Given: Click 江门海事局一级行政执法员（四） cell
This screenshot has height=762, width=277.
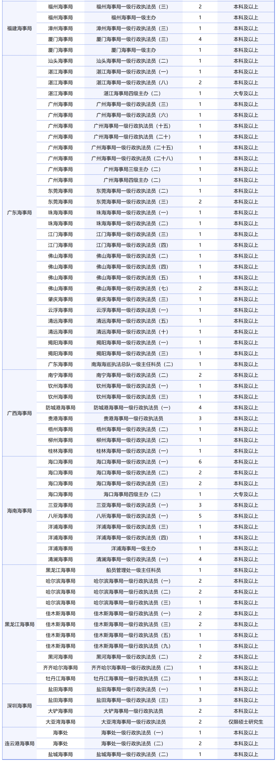Looking at the screenshot, I should tap(133, 245).
